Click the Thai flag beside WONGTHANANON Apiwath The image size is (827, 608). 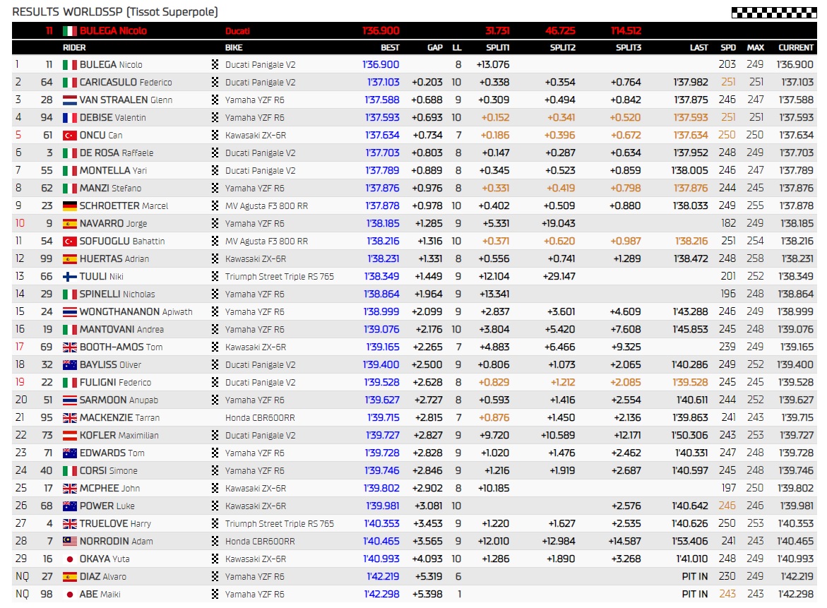point(70,312)
